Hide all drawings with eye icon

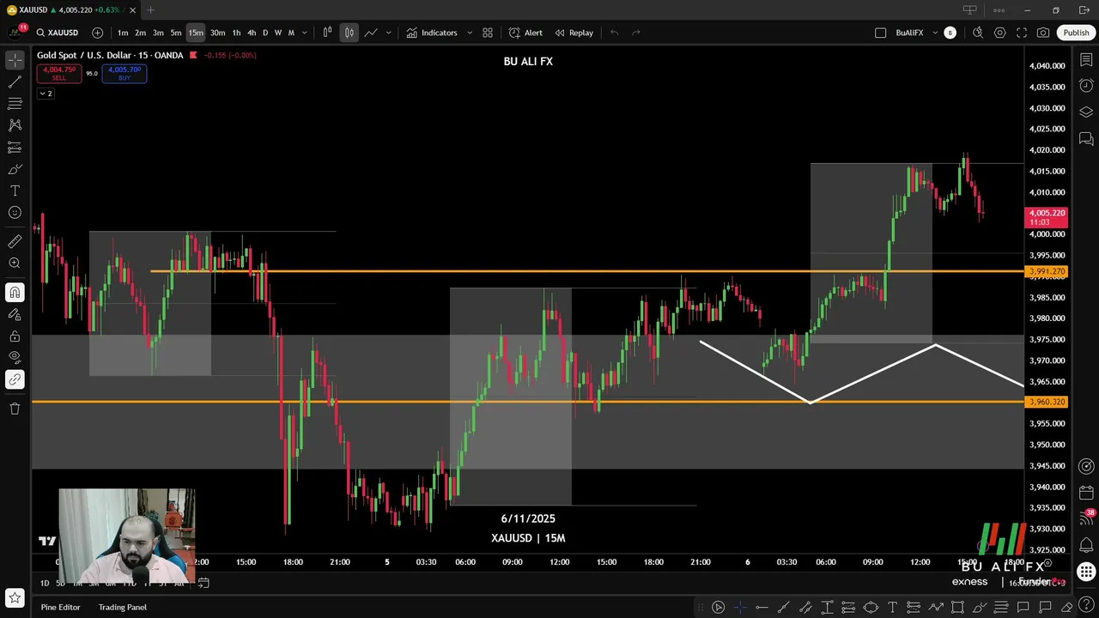tap(15, 357)
